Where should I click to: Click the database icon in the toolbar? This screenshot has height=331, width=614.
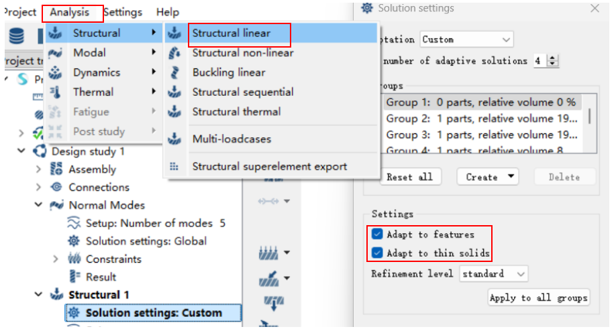click(17, 36)
